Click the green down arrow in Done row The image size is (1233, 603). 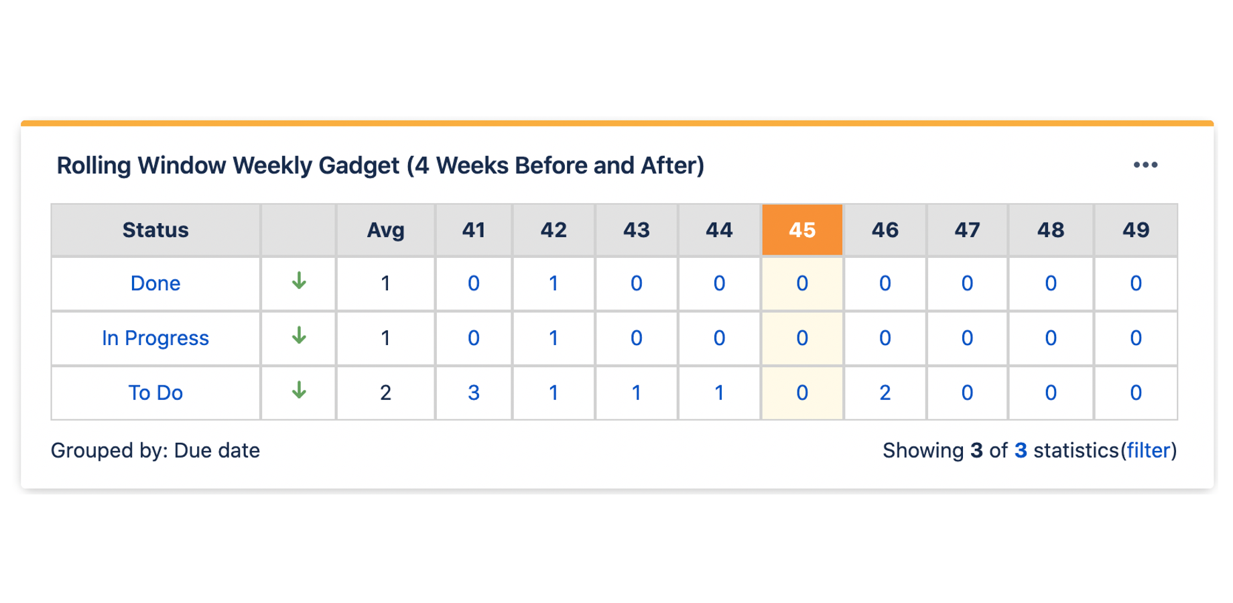pos(299,281)
